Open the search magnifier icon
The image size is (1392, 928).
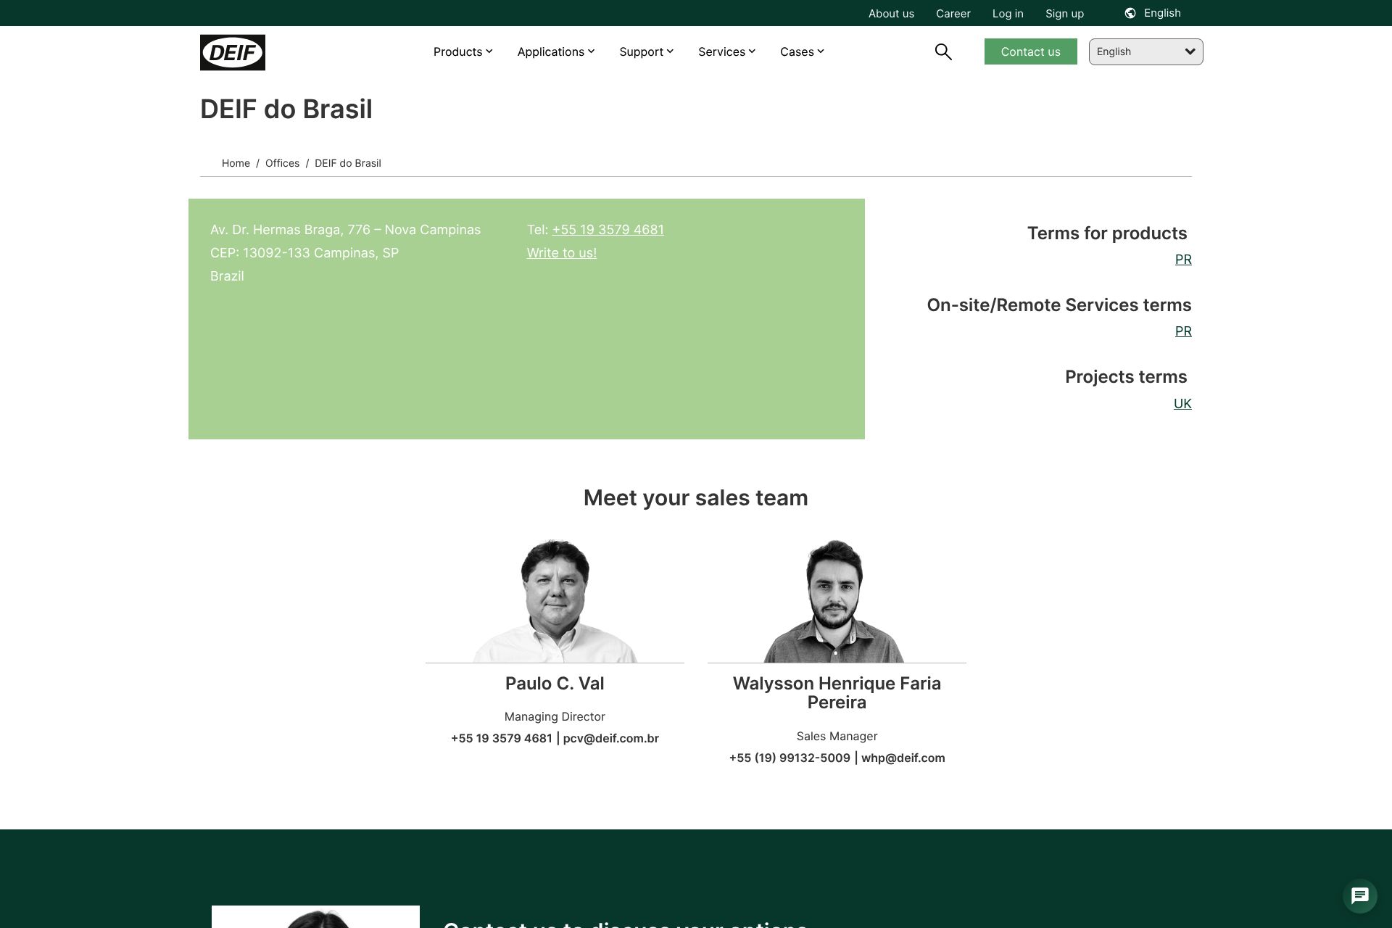(943, 51)
